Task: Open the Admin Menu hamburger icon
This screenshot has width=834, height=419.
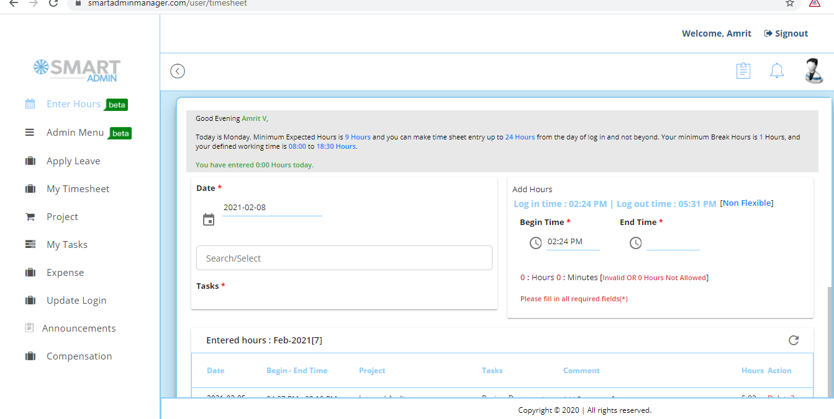Action: pyautogui.click(x=30, y=132)
